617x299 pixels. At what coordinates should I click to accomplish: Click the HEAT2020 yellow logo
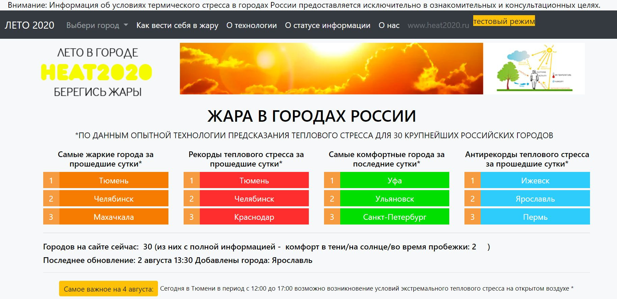click(x=97, y=72)
